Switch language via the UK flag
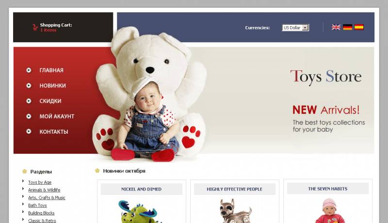The height and width of the screenshot is (223, 388). [336, 27]
